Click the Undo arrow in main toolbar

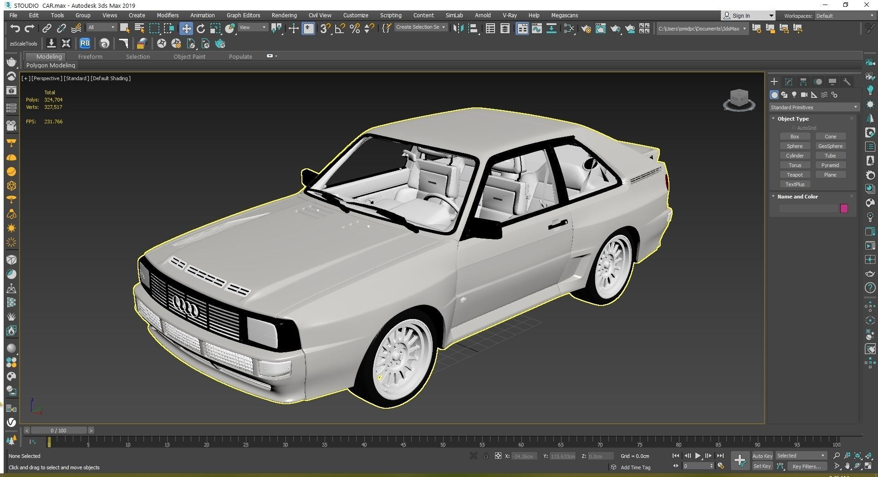click(15, 29)
